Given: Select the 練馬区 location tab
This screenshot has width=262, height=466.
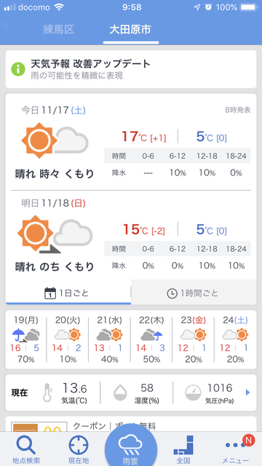Looking at the screenshot, I should pyautogui.click(x=58, y=29).
